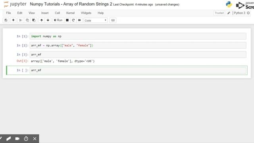
Task: Click the kernel idle circle indicator
Action: click(248, 13)
